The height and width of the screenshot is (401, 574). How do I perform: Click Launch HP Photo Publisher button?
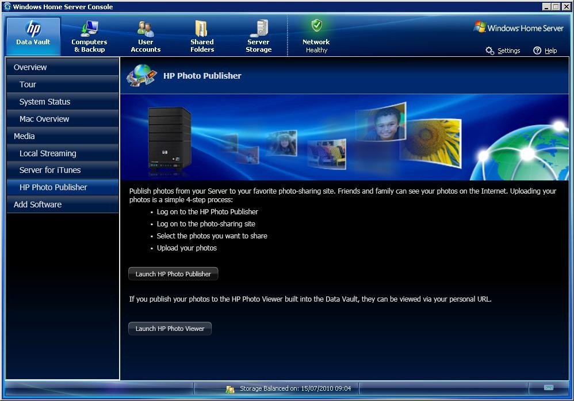click(173, 274)
